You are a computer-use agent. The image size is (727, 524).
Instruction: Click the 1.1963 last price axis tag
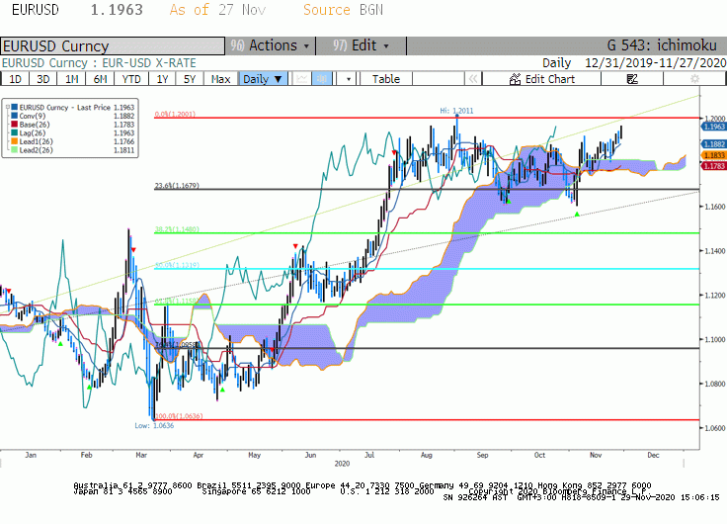tap(714, 127)
